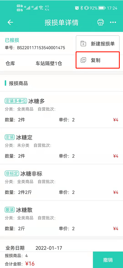Open the 冰糖散 product row

coord(61,219)
